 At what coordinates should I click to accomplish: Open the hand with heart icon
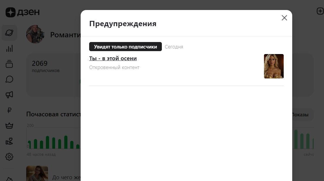click(9, 141)
